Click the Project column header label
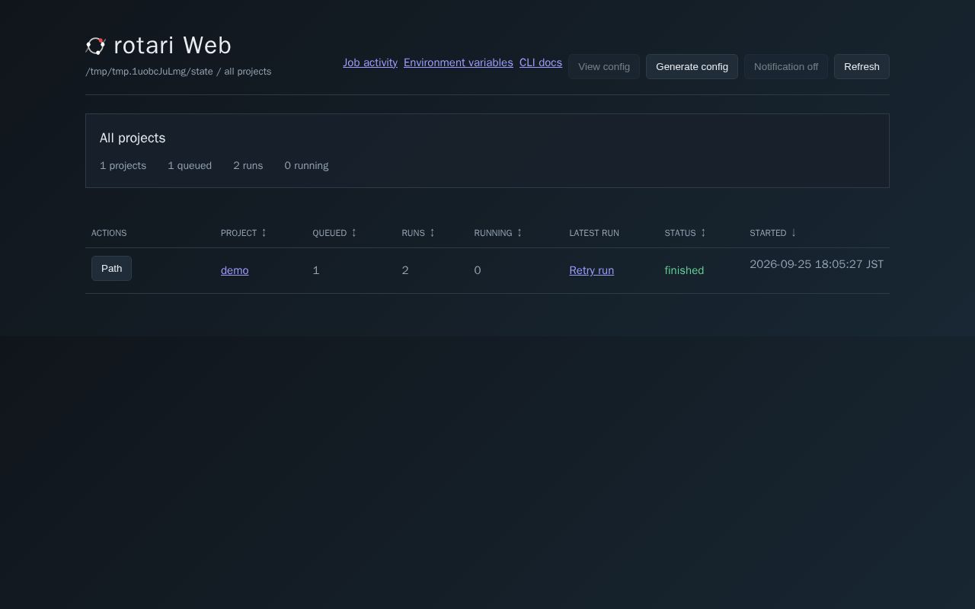 click(x=238, y=233)
